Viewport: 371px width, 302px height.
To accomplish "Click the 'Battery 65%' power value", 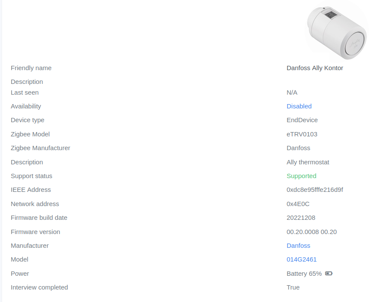I will coord(304,273).
